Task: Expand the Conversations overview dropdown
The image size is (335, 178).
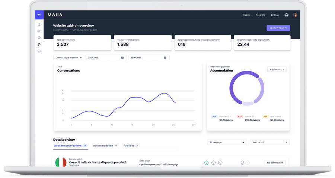Action: (68, 58)
